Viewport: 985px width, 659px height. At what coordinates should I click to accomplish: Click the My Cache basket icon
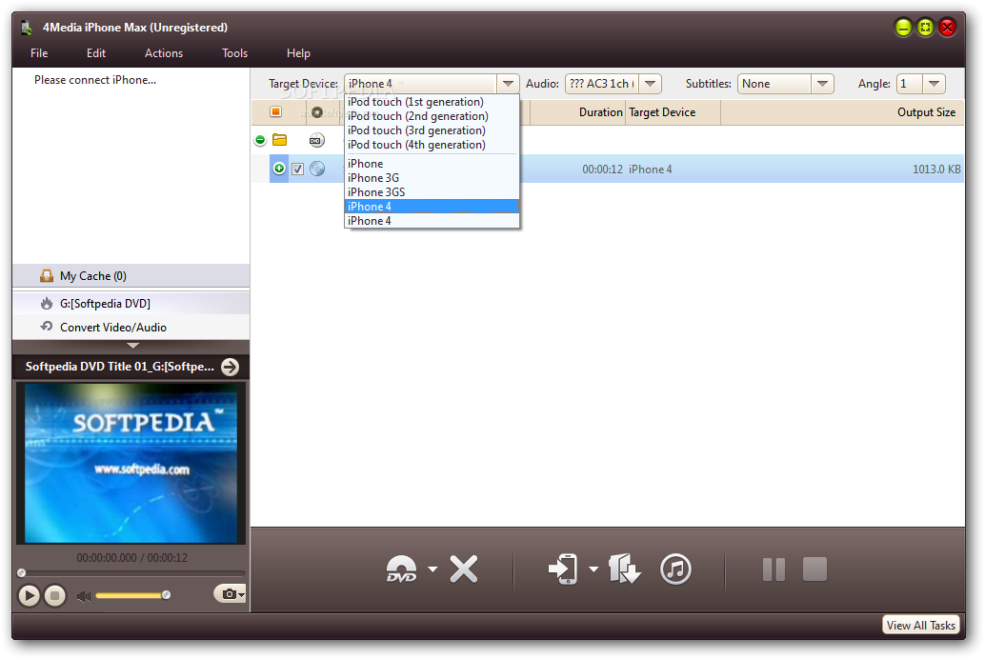47,276
